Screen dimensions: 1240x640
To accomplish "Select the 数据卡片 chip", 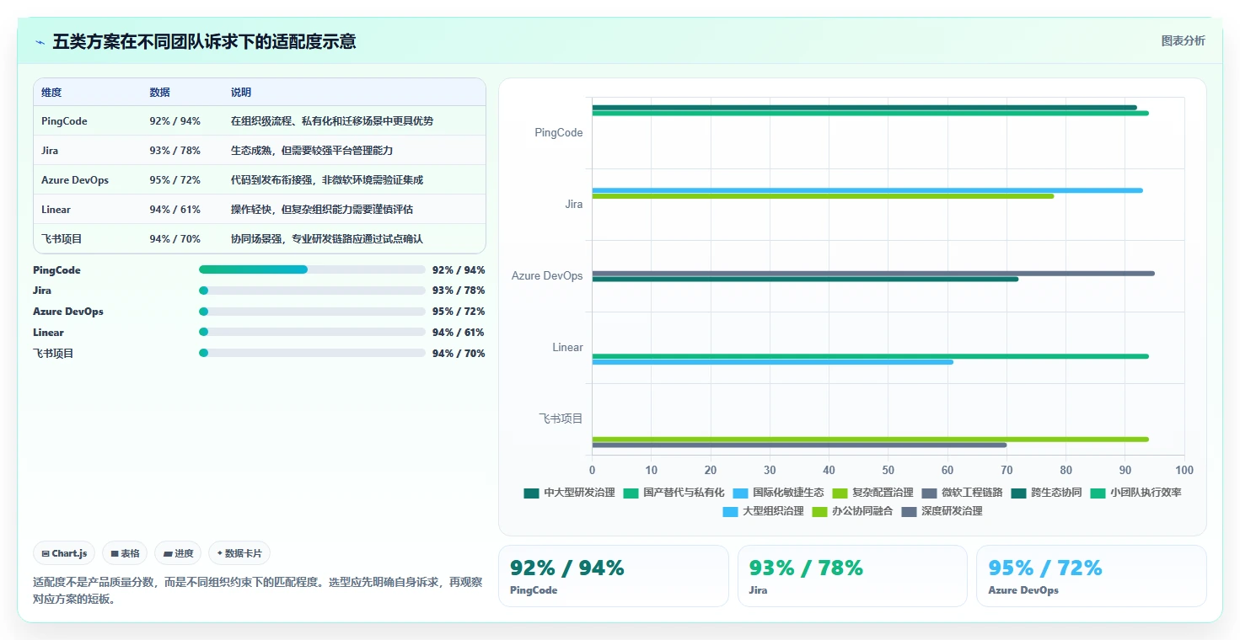I will coord(239,553).
